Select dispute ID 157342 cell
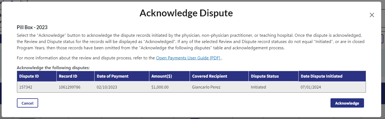 (26, 87)
